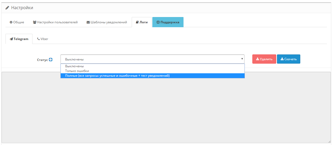Click the lifebuoy icon on Поддержка tab

point(158,22)
